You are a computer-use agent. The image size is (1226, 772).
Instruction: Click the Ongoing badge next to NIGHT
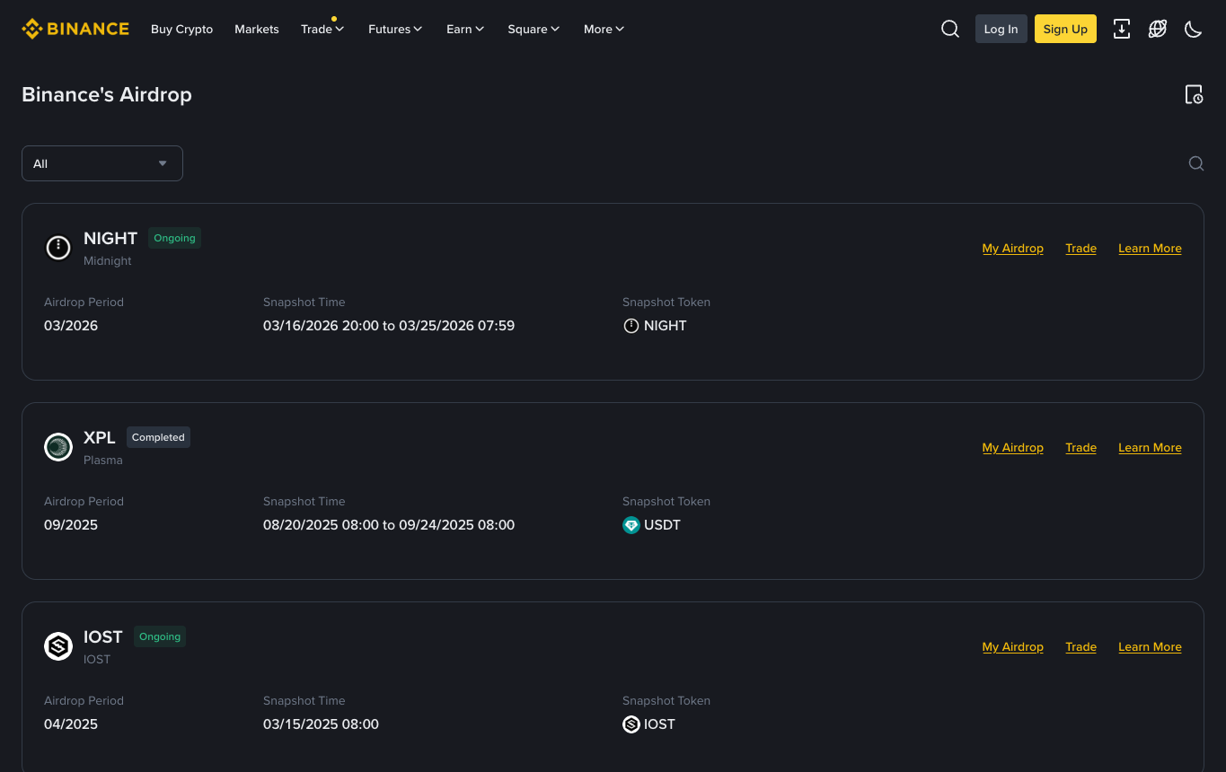coord(174,238)
